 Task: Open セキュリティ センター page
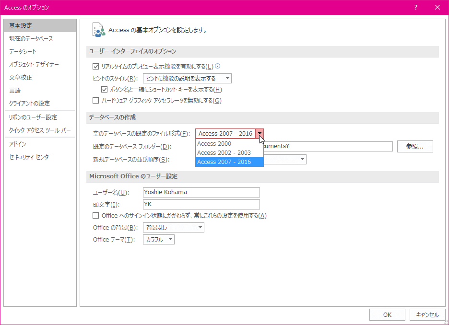pyautogui.click(x=40, y=157)
